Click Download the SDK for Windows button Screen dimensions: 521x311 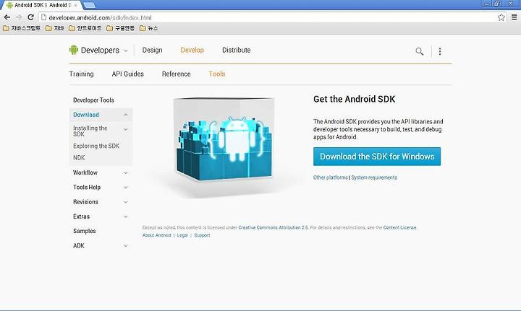pos(377,157)
